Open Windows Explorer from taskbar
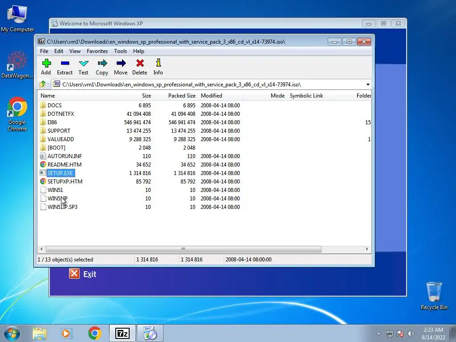Screen dimensions: 456x342 tap(40, 334)
